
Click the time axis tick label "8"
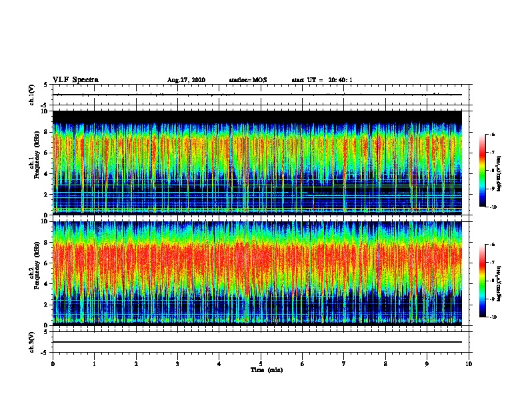click(x=385, y=364)
